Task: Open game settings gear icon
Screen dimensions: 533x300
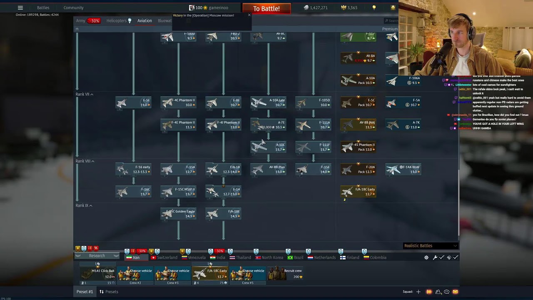Action: point(426,257)
